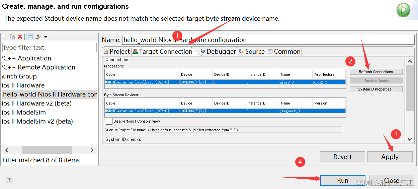Click the Duplicate launch configuration icon
The height and width of the screenshot is (189, 418).
tap(12, 37)
